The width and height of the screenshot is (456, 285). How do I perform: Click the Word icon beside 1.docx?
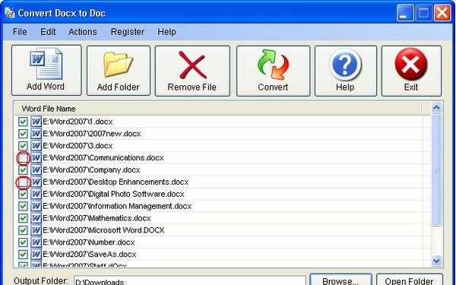36,122
